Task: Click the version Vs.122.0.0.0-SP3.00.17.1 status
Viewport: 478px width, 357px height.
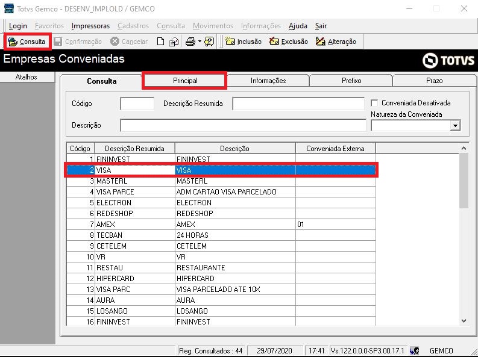Action: coord(367,351)
